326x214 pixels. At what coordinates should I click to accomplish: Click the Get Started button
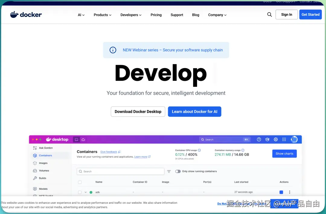click(x=311, y=14)
